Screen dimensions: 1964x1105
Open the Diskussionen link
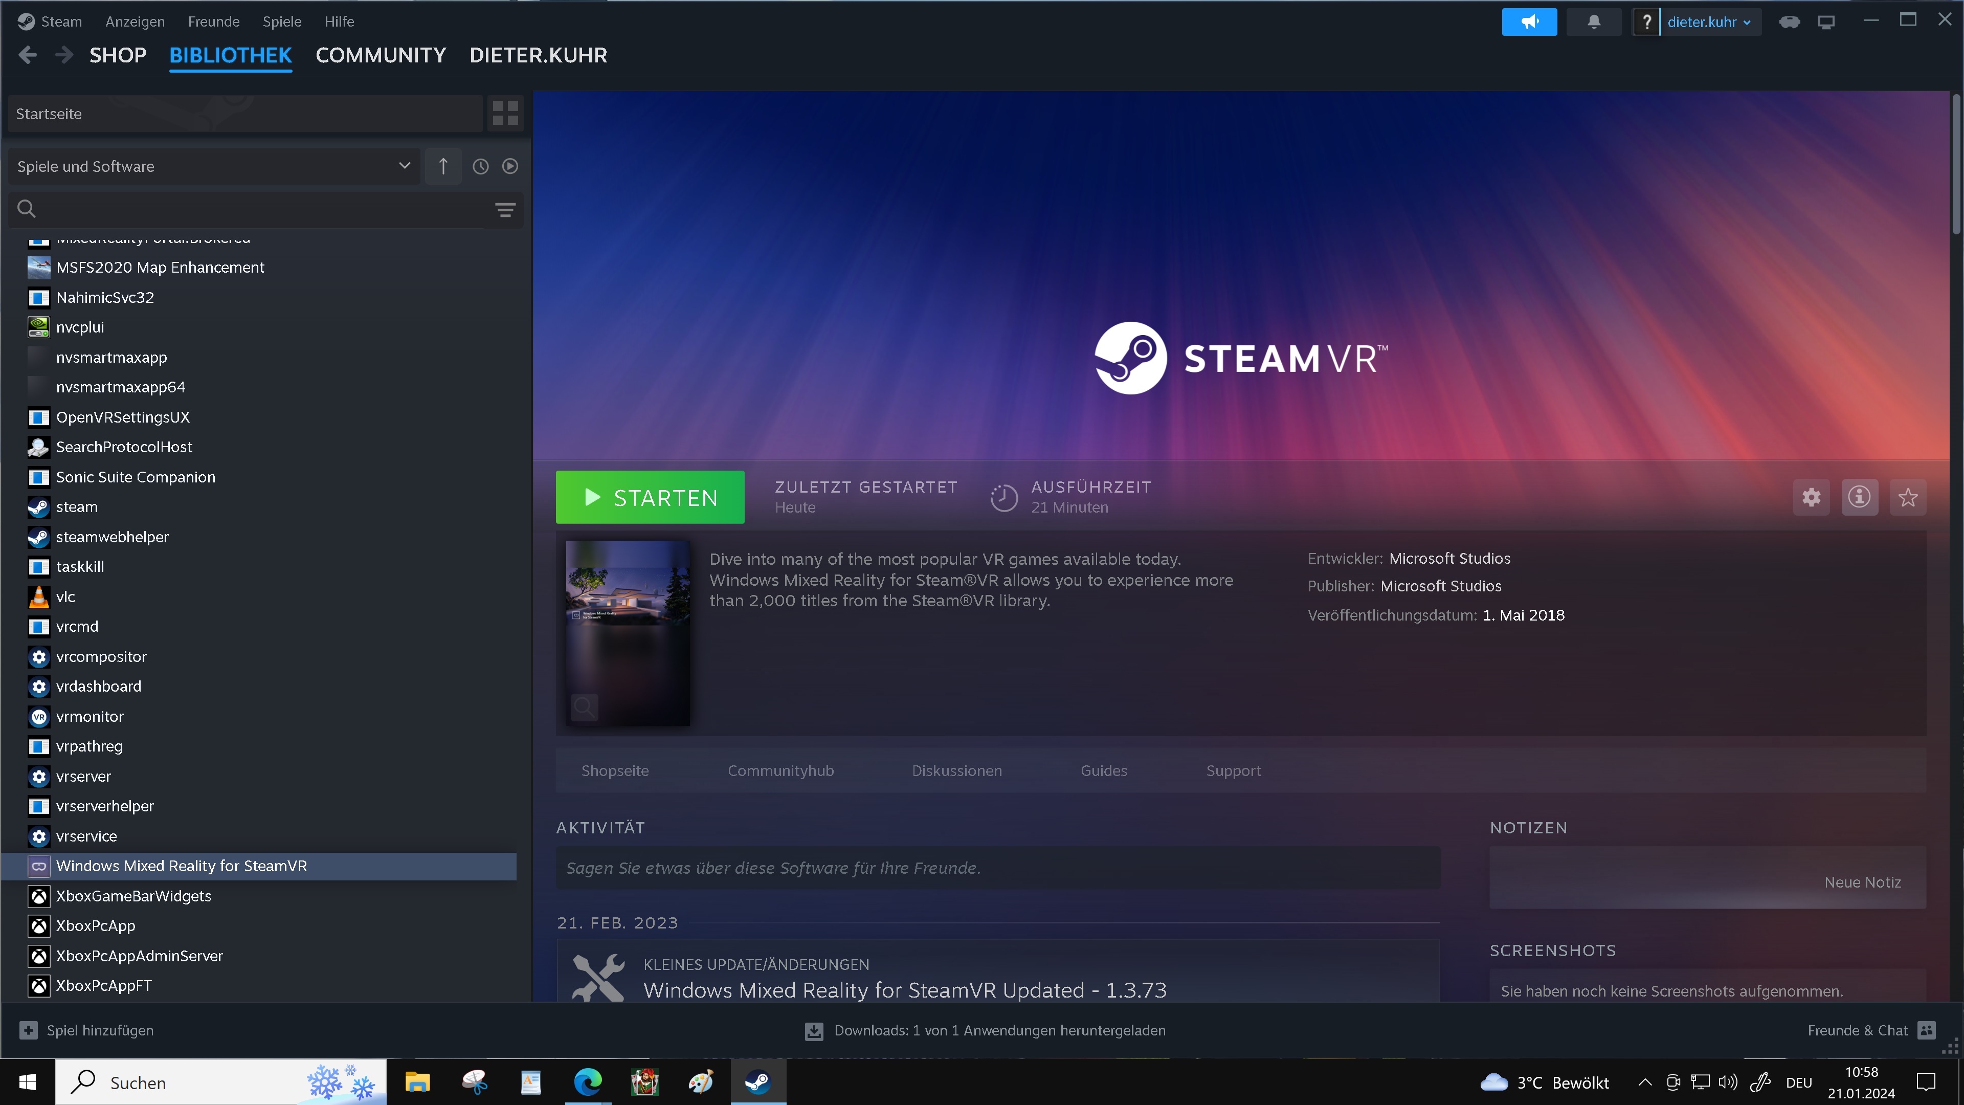click(x=957, y=771)
